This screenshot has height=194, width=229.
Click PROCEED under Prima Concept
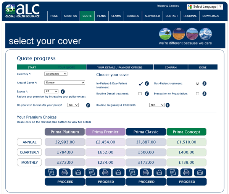click(187, 182)
